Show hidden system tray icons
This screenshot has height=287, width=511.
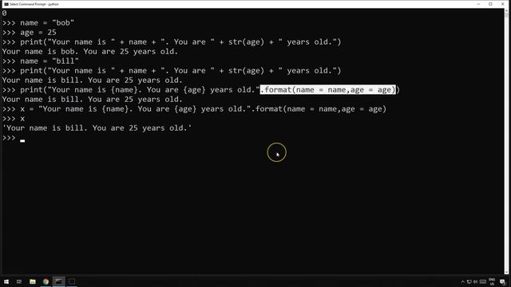pyautogui.click(x=462, y=281)
